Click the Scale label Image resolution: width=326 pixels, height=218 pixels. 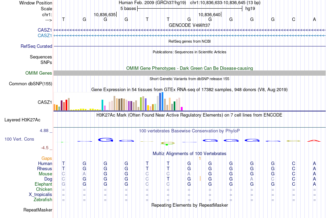pos(46,9)
